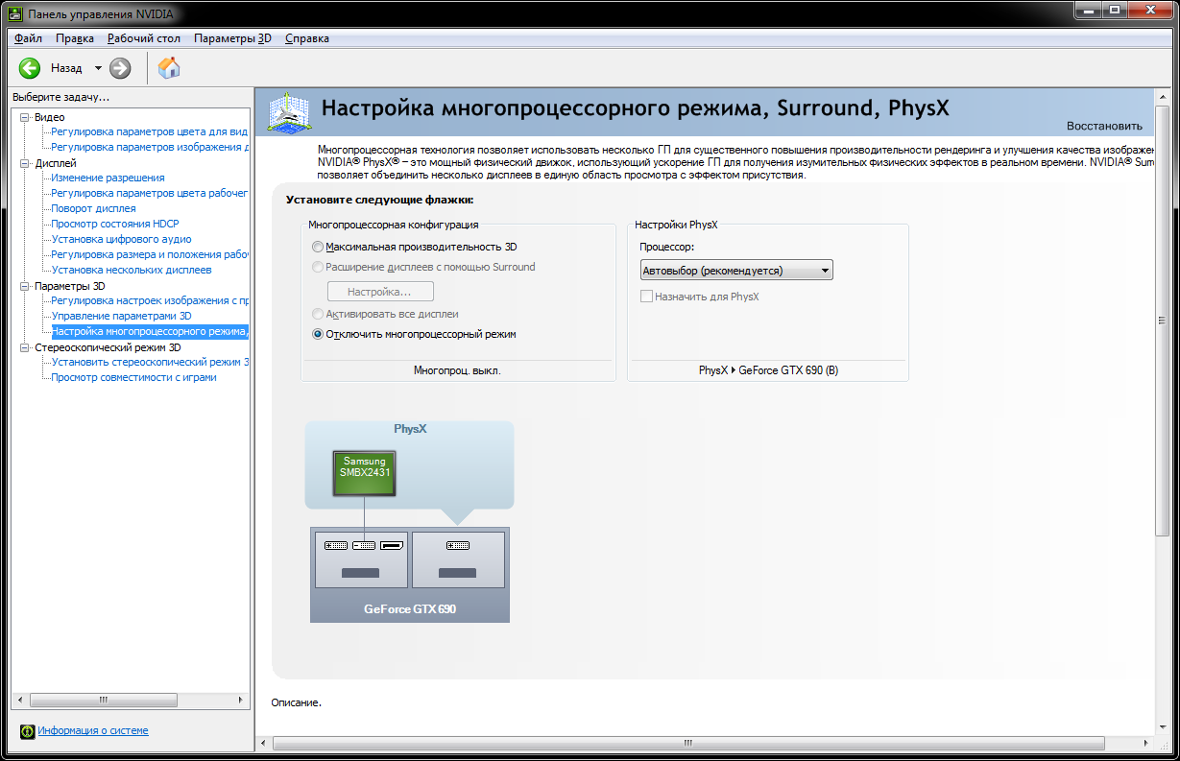Image resolution: width=1180 pixels, height=761 pixels.
Task: Select the second GPU block in diagram
Action: click(x=458, y=559)
